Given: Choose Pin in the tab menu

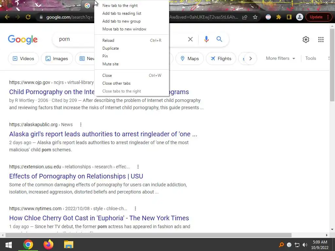Looking at the screenshot, I should pyautogui.click(x=132, y=56).
